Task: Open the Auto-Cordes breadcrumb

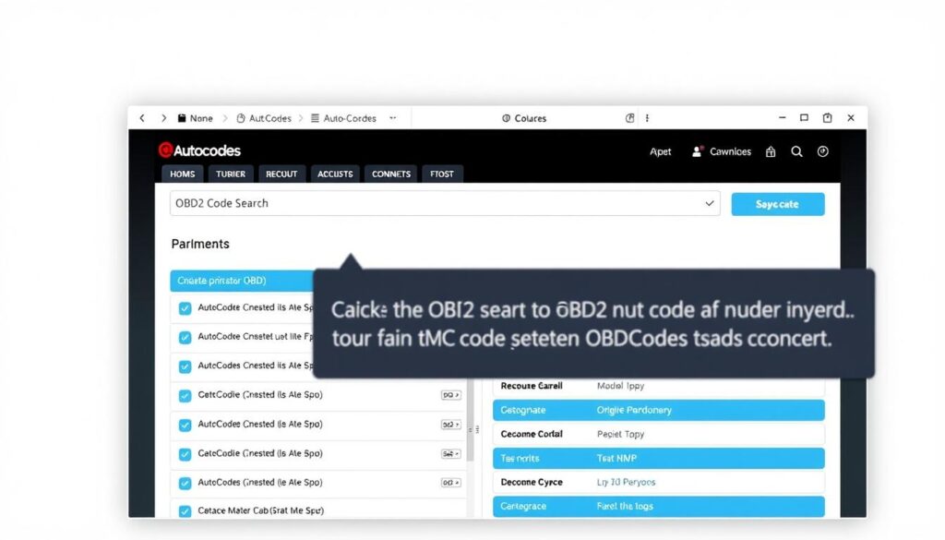Action: coord(343,118)
